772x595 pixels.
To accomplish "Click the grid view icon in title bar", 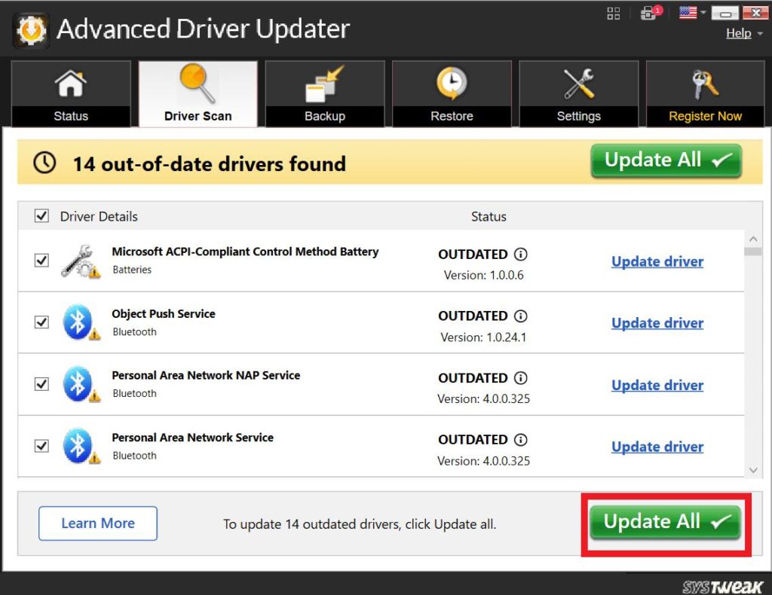I will 613,13.
